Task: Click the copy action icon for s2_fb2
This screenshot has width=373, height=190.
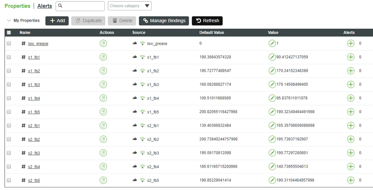Action: pyautogui.click(x=103, y=139)
